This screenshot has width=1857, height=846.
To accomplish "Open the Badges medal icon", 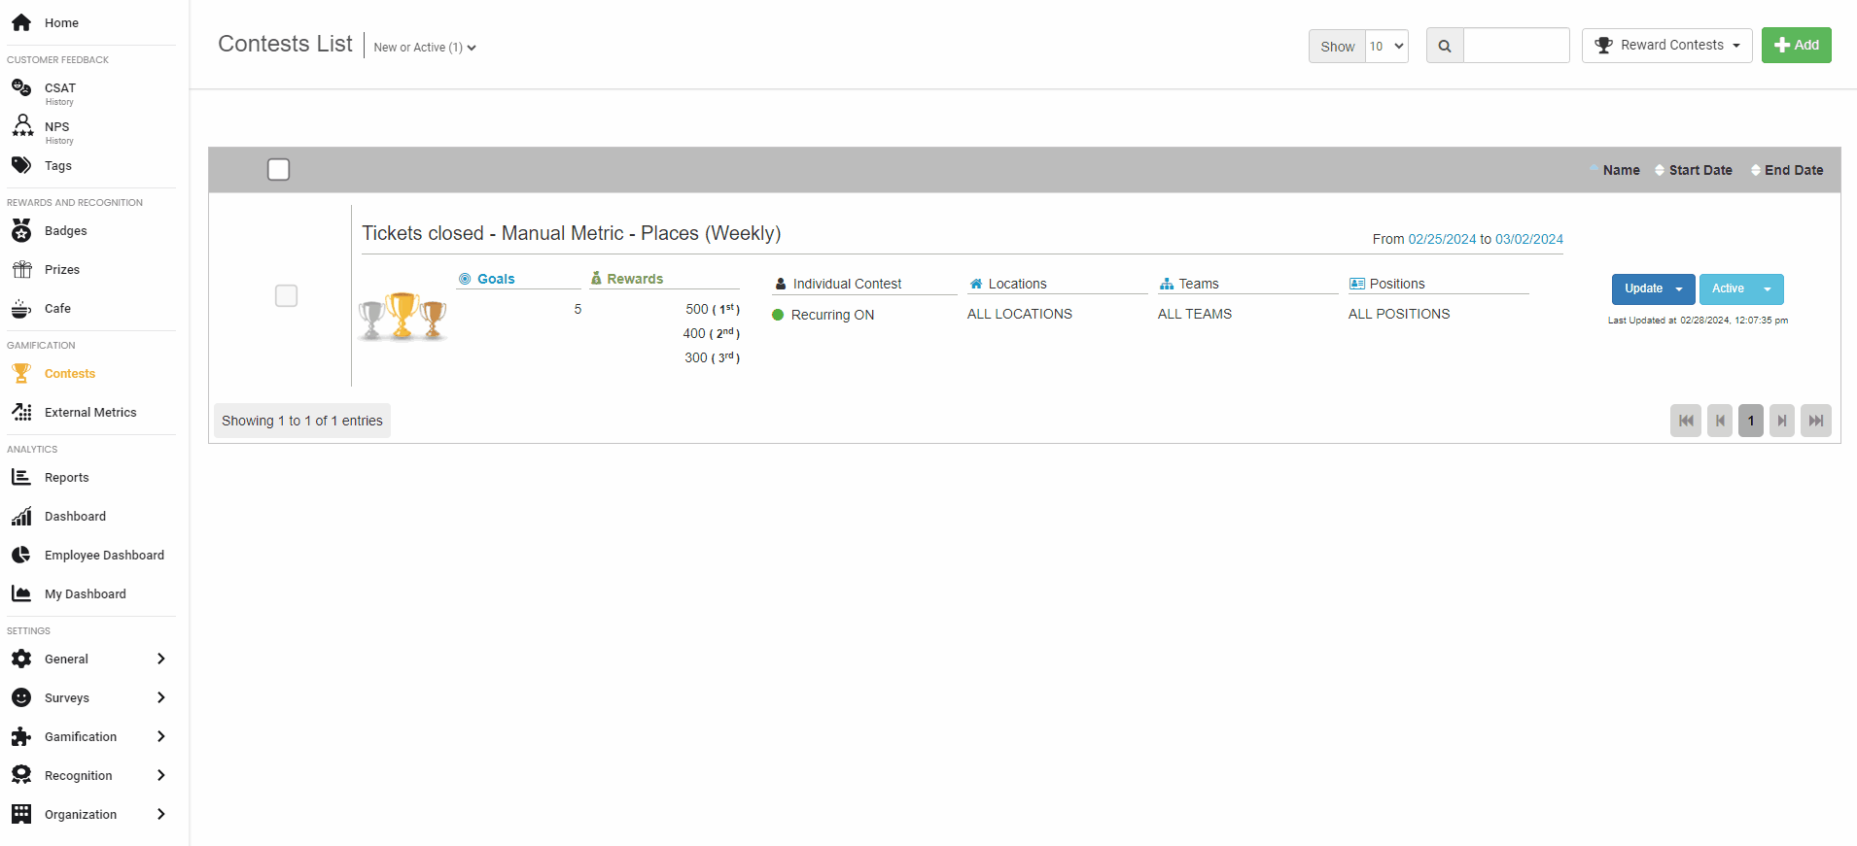I will [21, 230].
